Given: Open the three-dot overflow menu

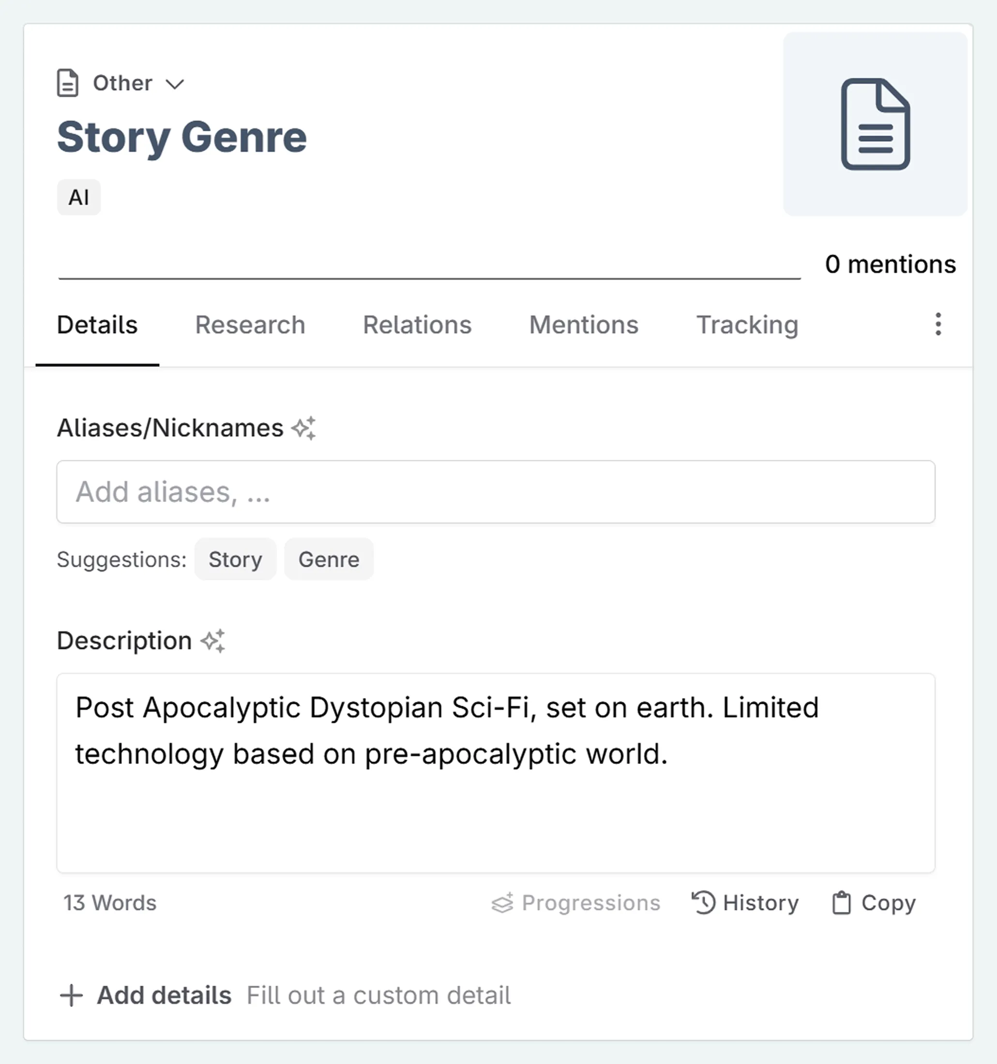Looking at the screenshot, I should (x=937, y=324).
